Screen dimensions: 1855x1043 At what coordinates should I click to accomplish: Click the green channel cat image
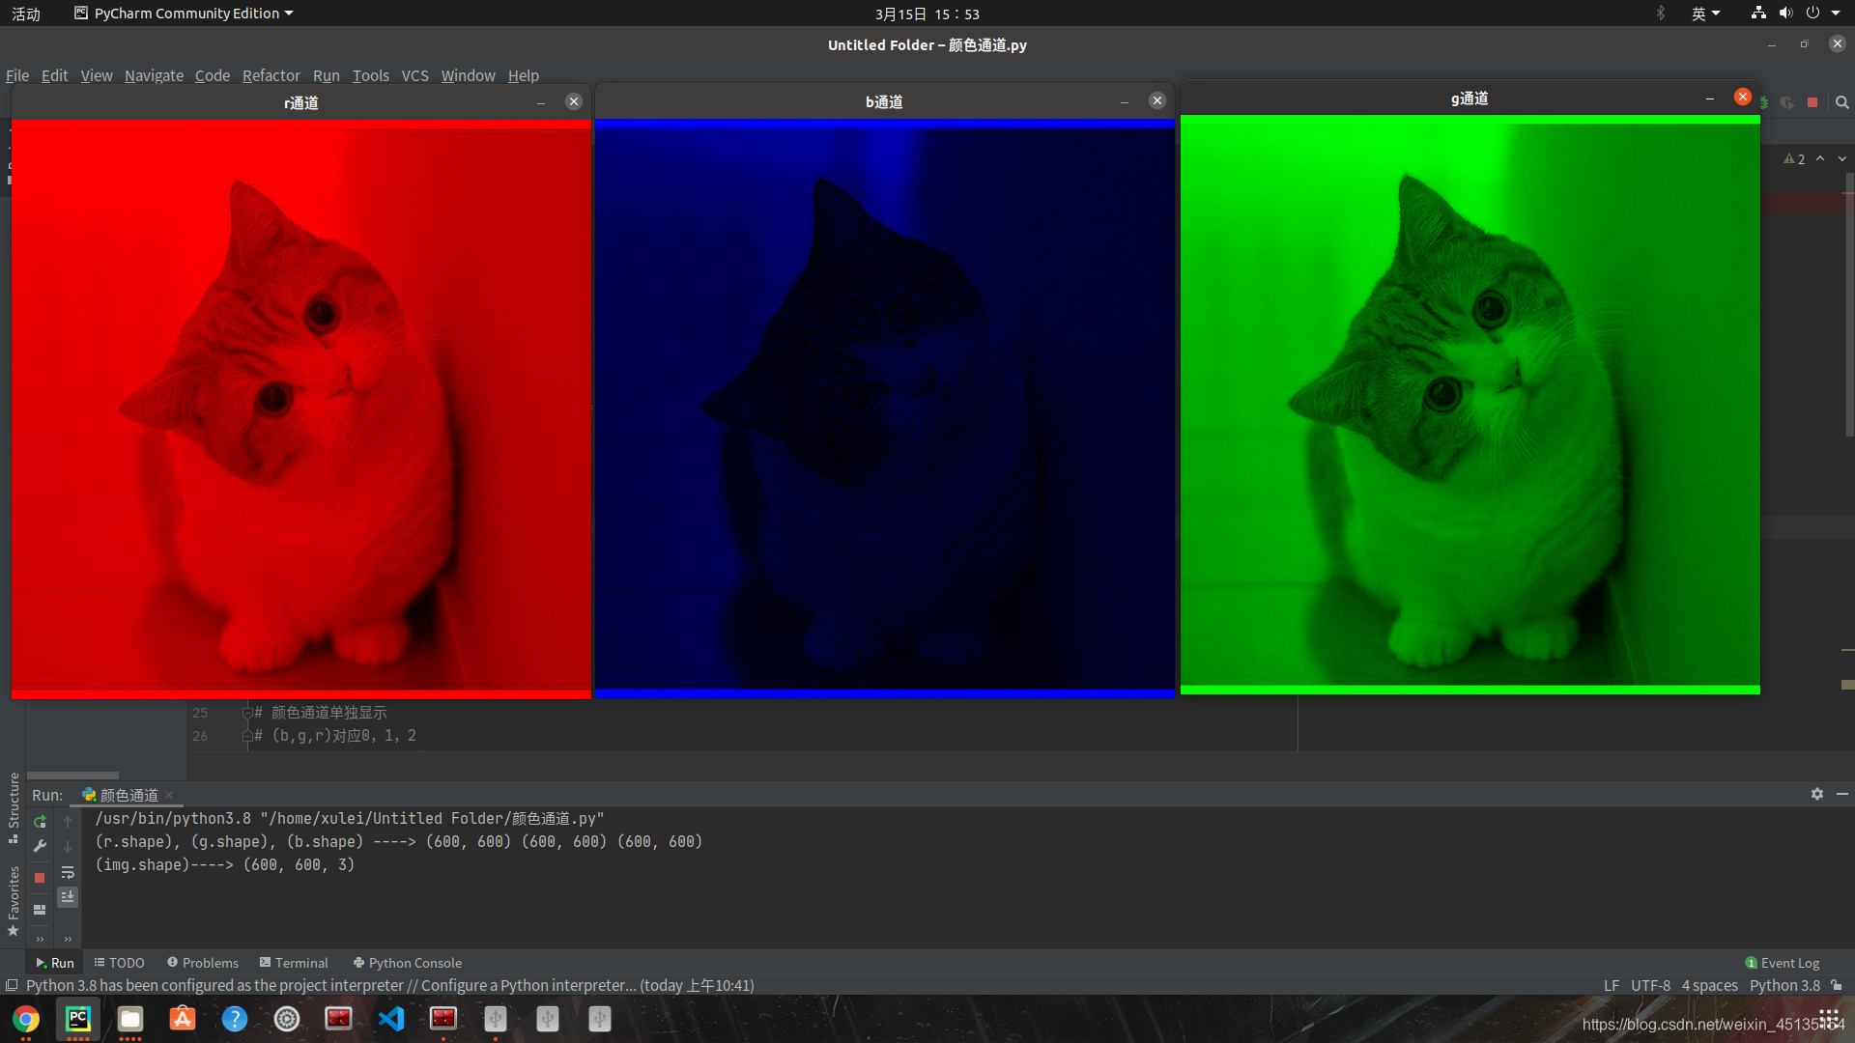point(1470,405)
